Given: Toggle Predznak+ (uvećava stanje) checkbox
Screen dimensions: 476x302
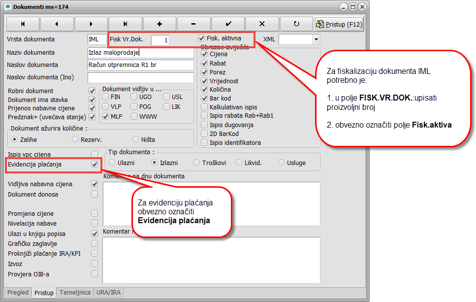Looking at the screenshot, I should click(92, 117).
